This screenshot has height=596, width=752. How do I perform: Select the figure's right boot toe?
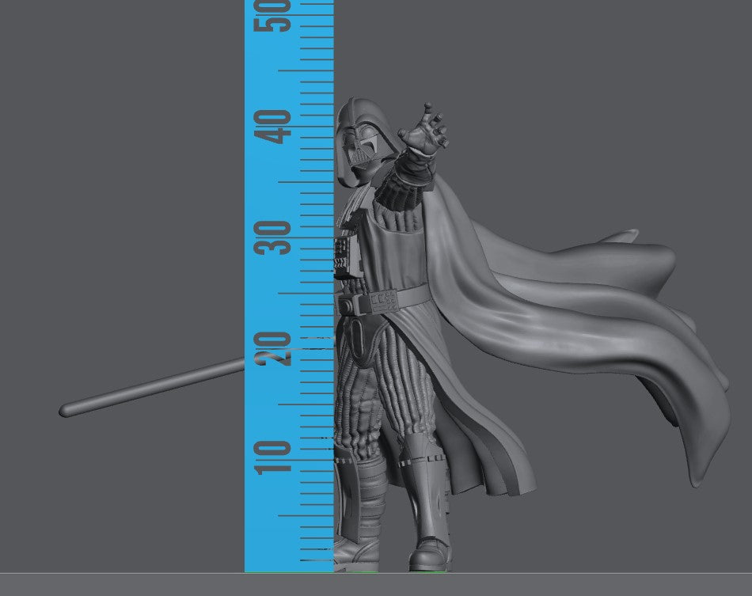pyautogui.click(x=427, y=560)
